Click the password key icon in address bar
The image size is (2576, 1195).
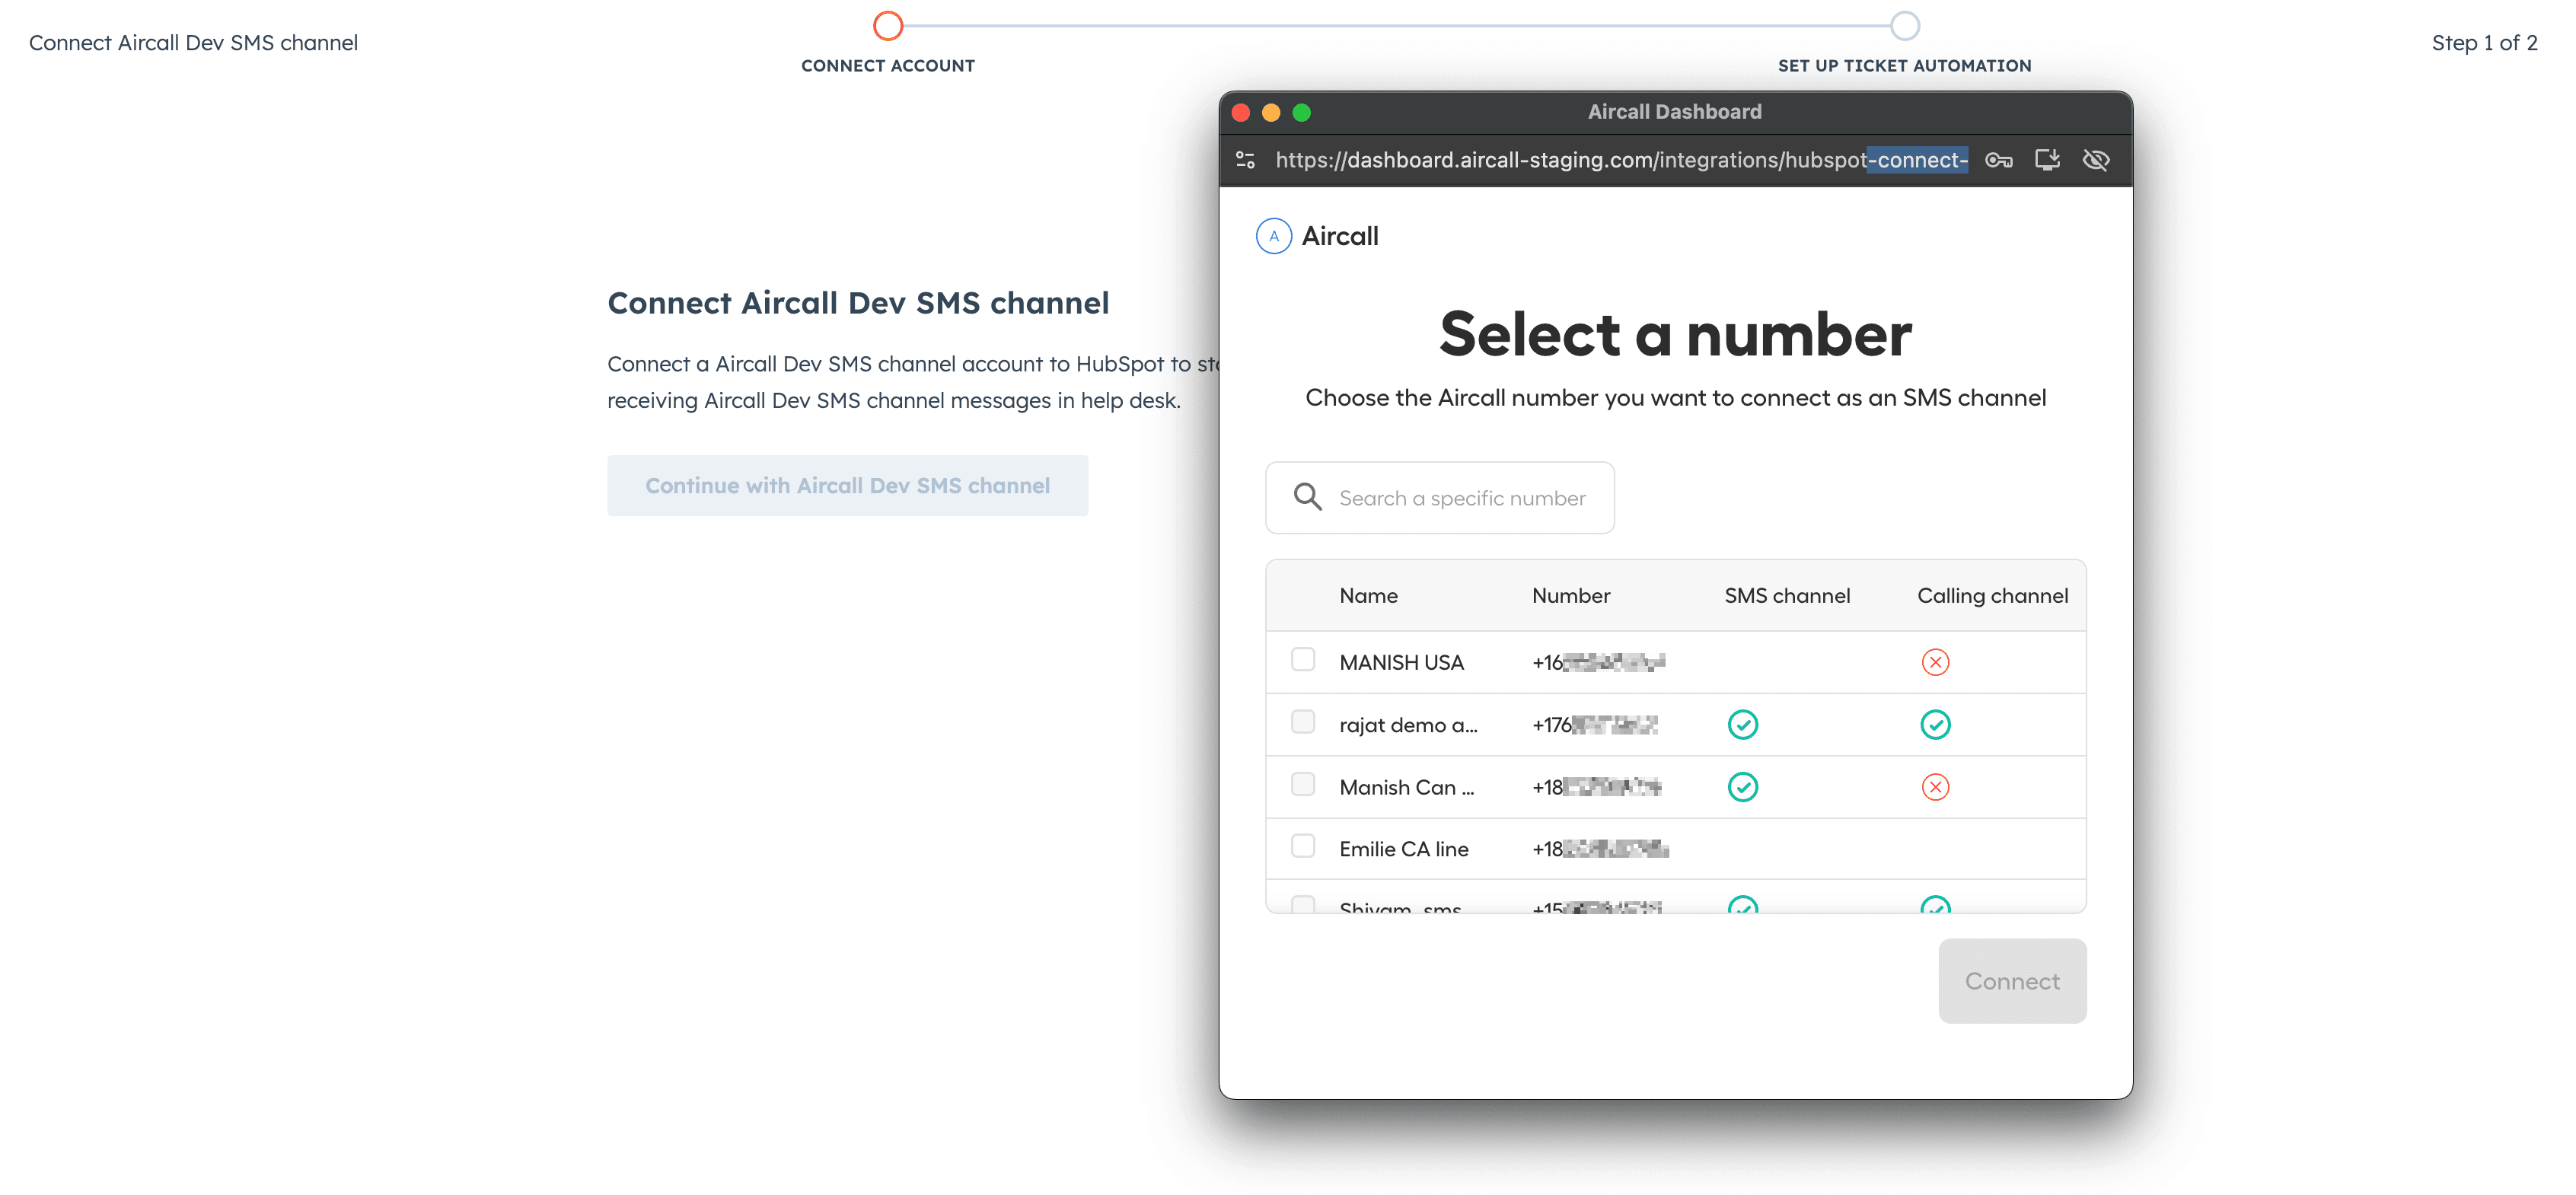pyautogui.click(x=1998, y=160)
